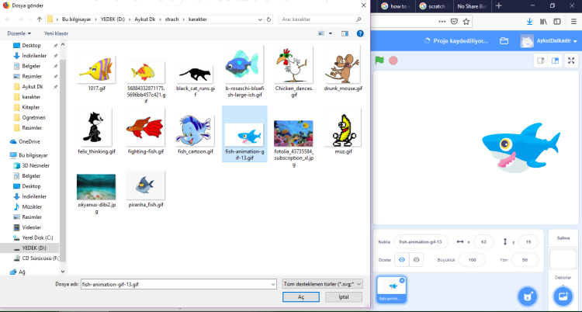Click the red stop button in Scratch

[393, 61]
